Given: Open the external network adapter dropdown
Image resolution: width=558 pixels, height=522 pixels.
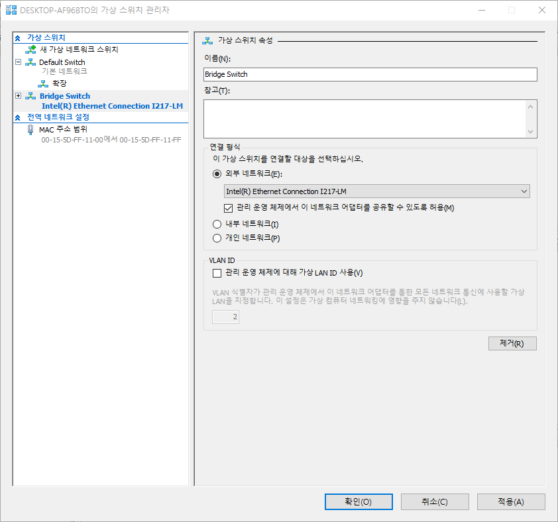Looking at the screenshot, I should (377, 191).
